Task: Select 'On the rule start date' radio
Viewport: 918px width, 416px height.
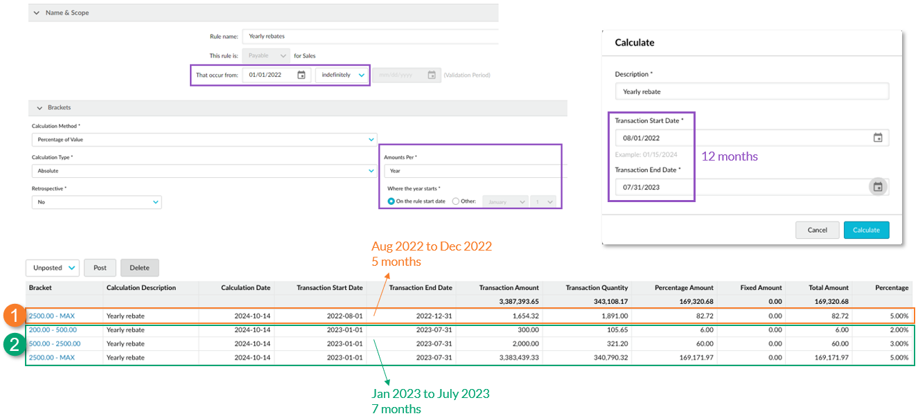Action: [x=391, y=201]
